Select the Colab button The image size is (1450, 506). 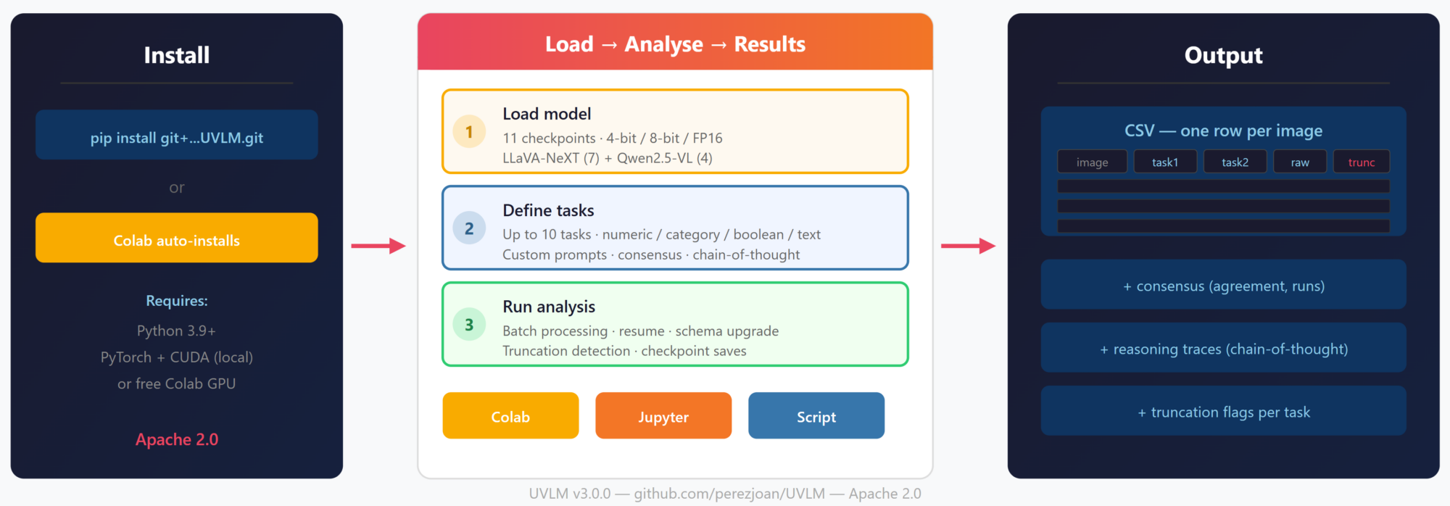(x=510, y=416)
